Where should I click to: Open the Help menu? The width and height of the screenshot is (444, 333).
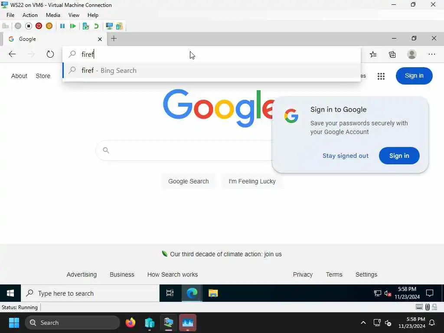93,15
